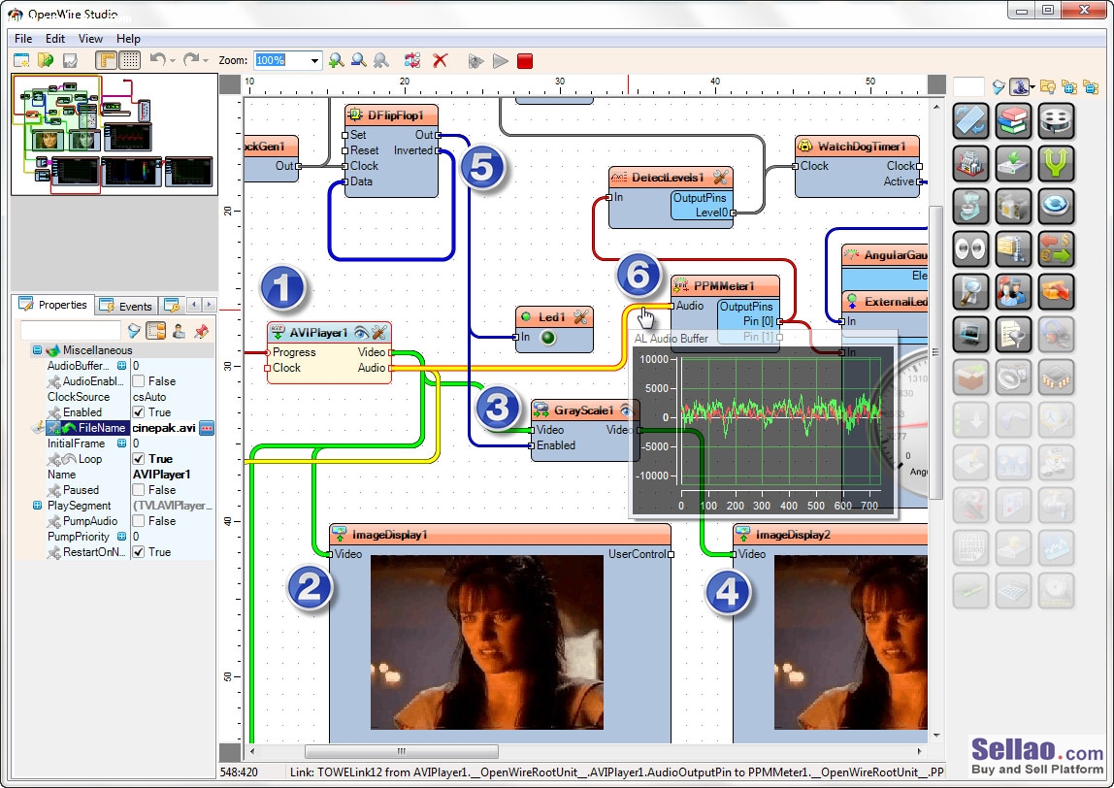Open DetectLevels1 tools wrench icon
This screenshot has height=788, width=1114.
[720, 178]
